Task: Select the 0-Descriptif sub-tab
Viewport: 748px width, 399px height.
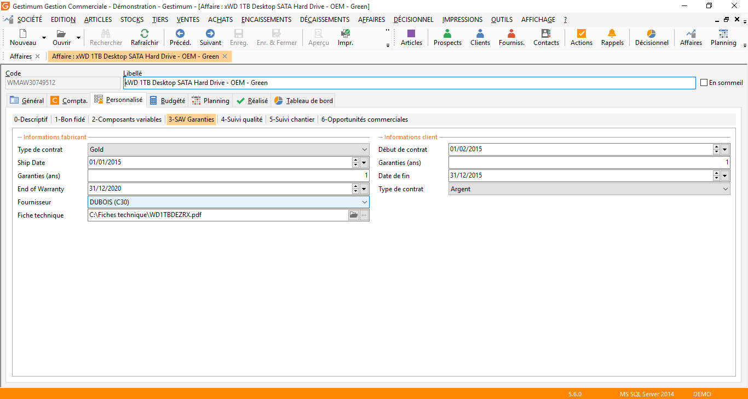Action: [31, 119]
